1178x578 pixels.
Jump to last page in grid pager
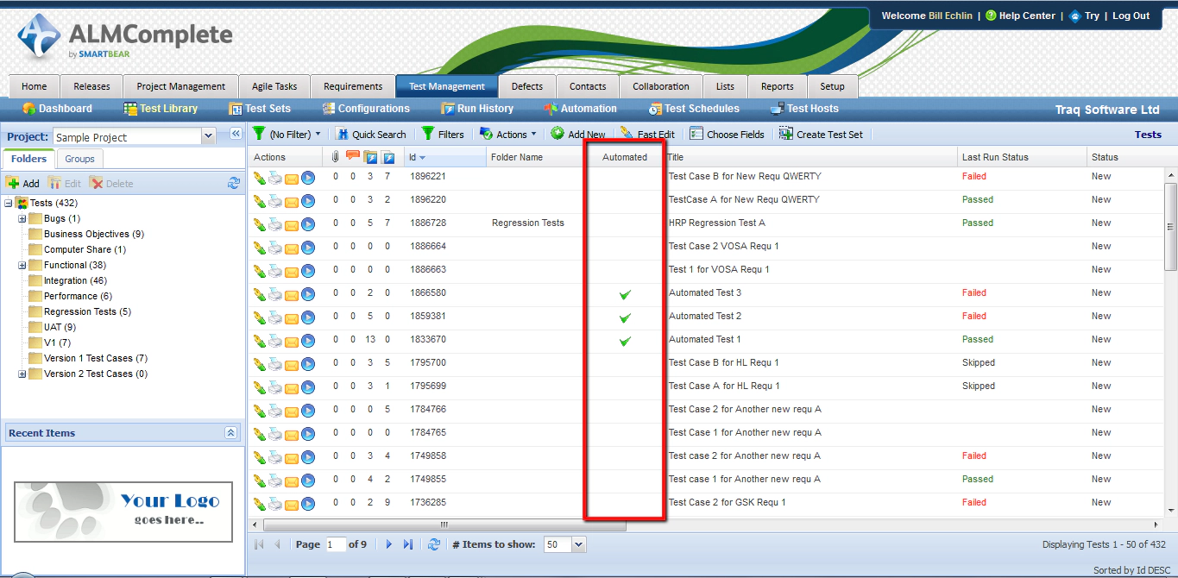408,544
